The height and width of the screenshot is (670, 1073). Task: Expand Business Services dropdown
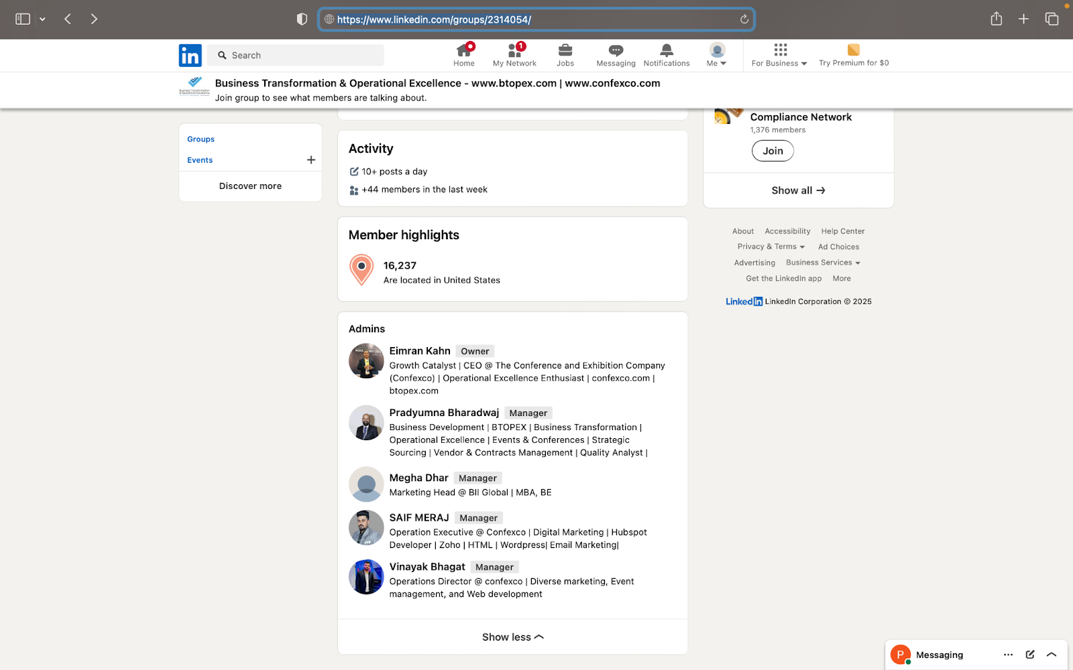823,263
